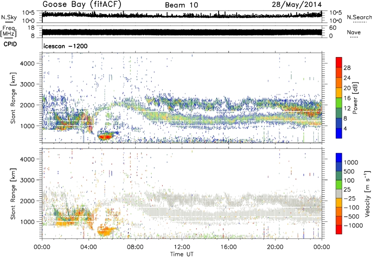Image resolution: width=372 pixels, height=257 pixels.
Task: Click the "28" tick on the Power color bar
Action: click(347, 68)
